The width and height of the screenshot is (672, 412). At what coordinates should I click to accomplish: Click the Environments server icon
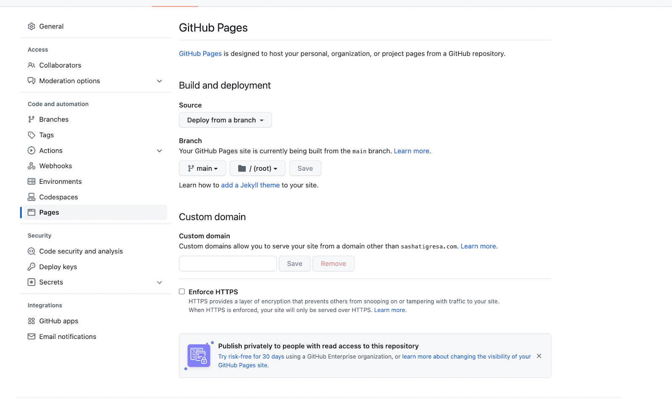pyautogui.click(x=31, y=182)
